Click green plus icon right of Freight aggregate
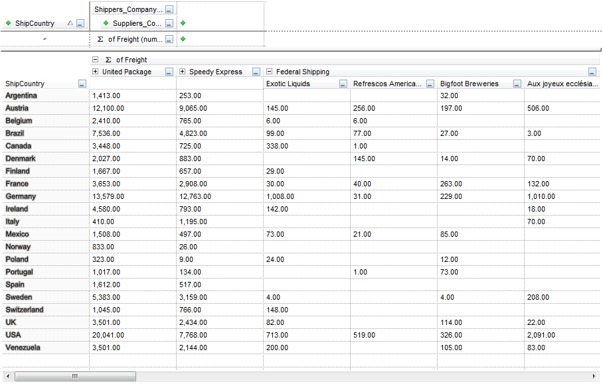 (183, 39)
